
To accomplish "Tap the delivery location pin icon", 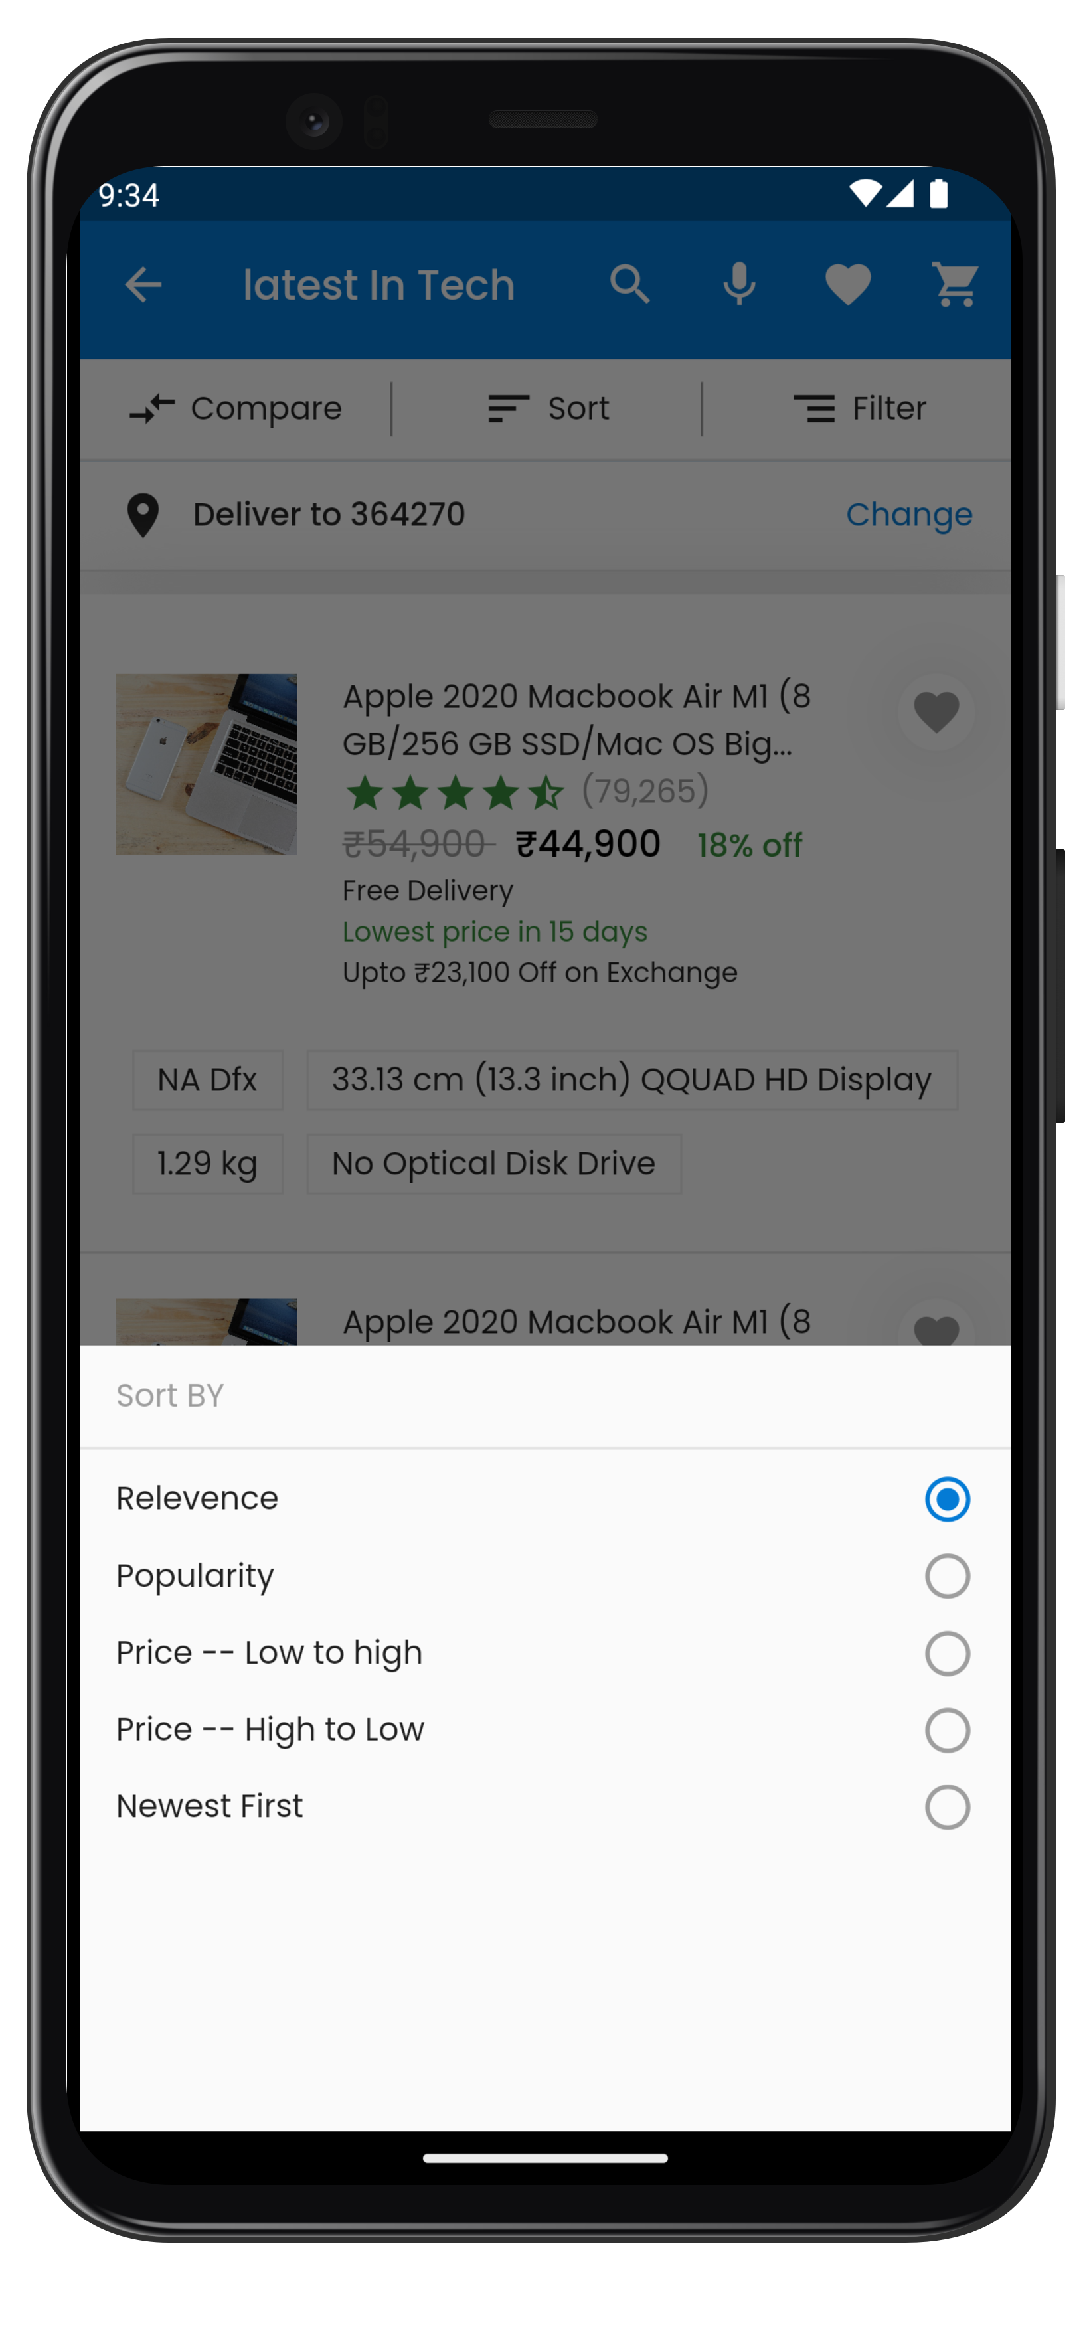I will pos(142,515).
